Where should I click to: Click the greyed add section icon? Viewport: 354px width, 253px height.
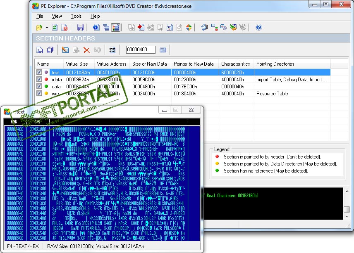coord(76,50)
